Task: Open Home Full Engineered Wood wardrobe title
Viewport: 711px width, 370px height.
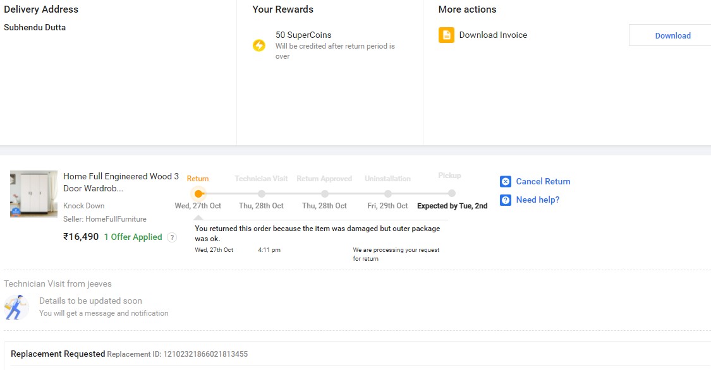Action: [x=121, y=182]
